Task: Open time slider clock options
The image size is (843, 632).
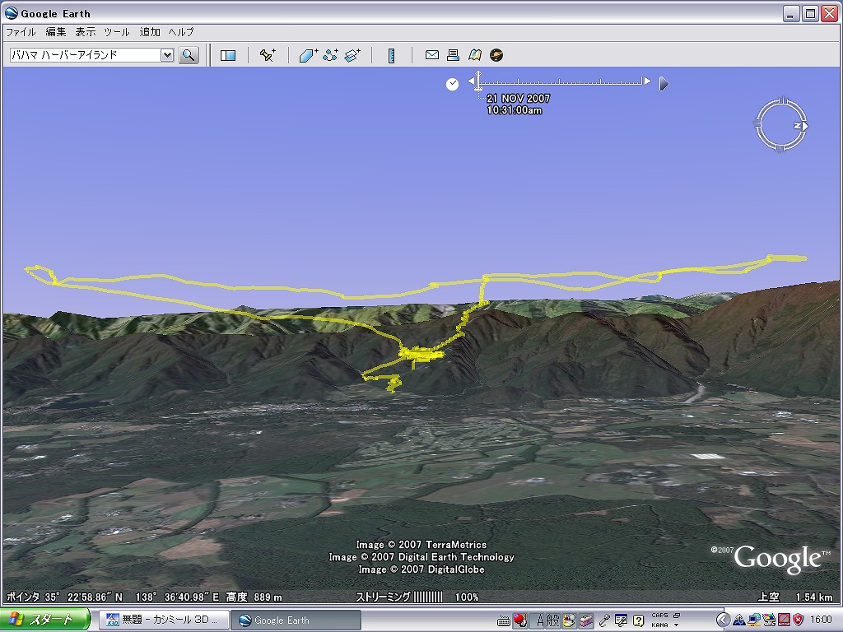Action: 452,84
